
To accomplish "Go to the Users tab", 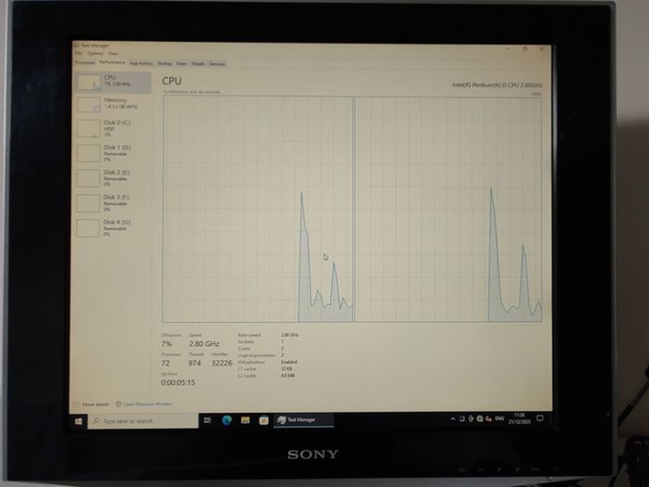I will (x=182, y=64).
